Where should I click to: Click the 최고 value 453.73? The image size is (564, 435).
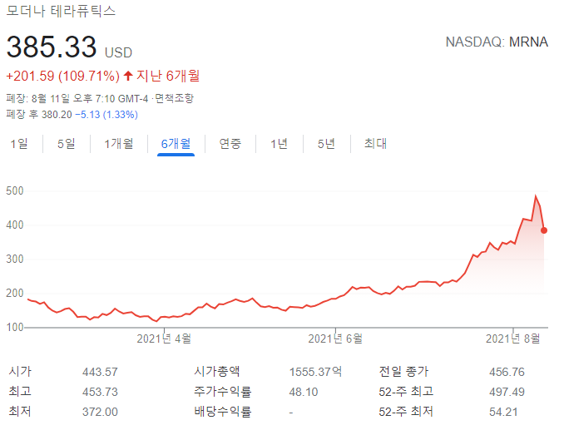pyautogui.click(x=100, y=392)
